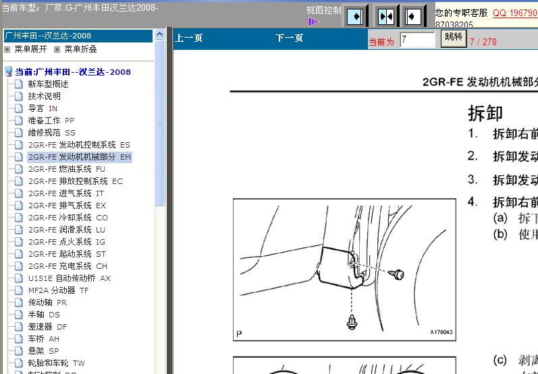This screenshot has height=374, width=538.
Task: Click the page icon beside 维修规范 SS
Action: pos(19,133)
